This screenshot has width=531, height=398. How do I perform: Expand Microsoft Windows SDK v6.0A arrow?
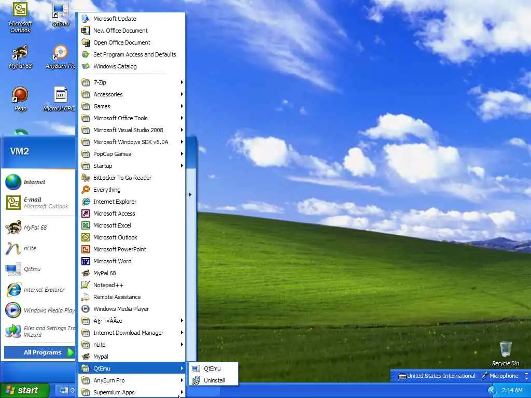[x=182, y=142]
